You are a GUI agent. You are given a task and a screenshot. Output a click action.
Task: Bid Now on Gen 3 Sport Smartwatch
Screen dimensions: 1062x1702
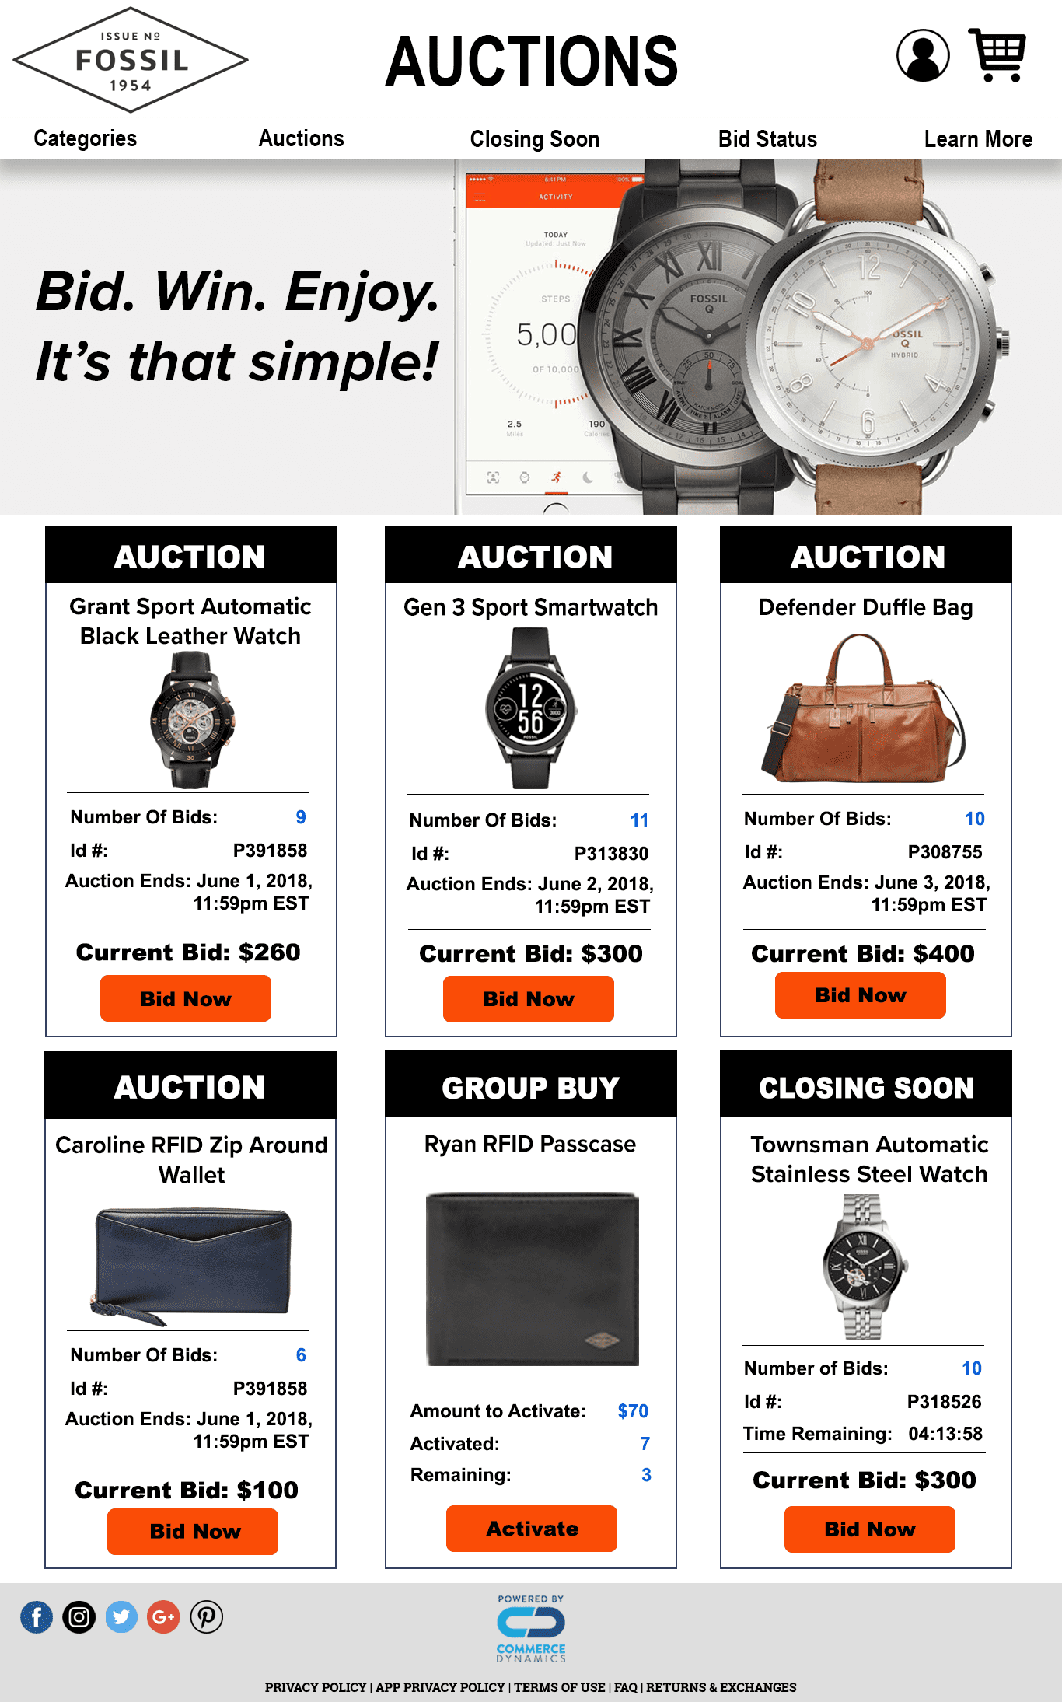529,999
